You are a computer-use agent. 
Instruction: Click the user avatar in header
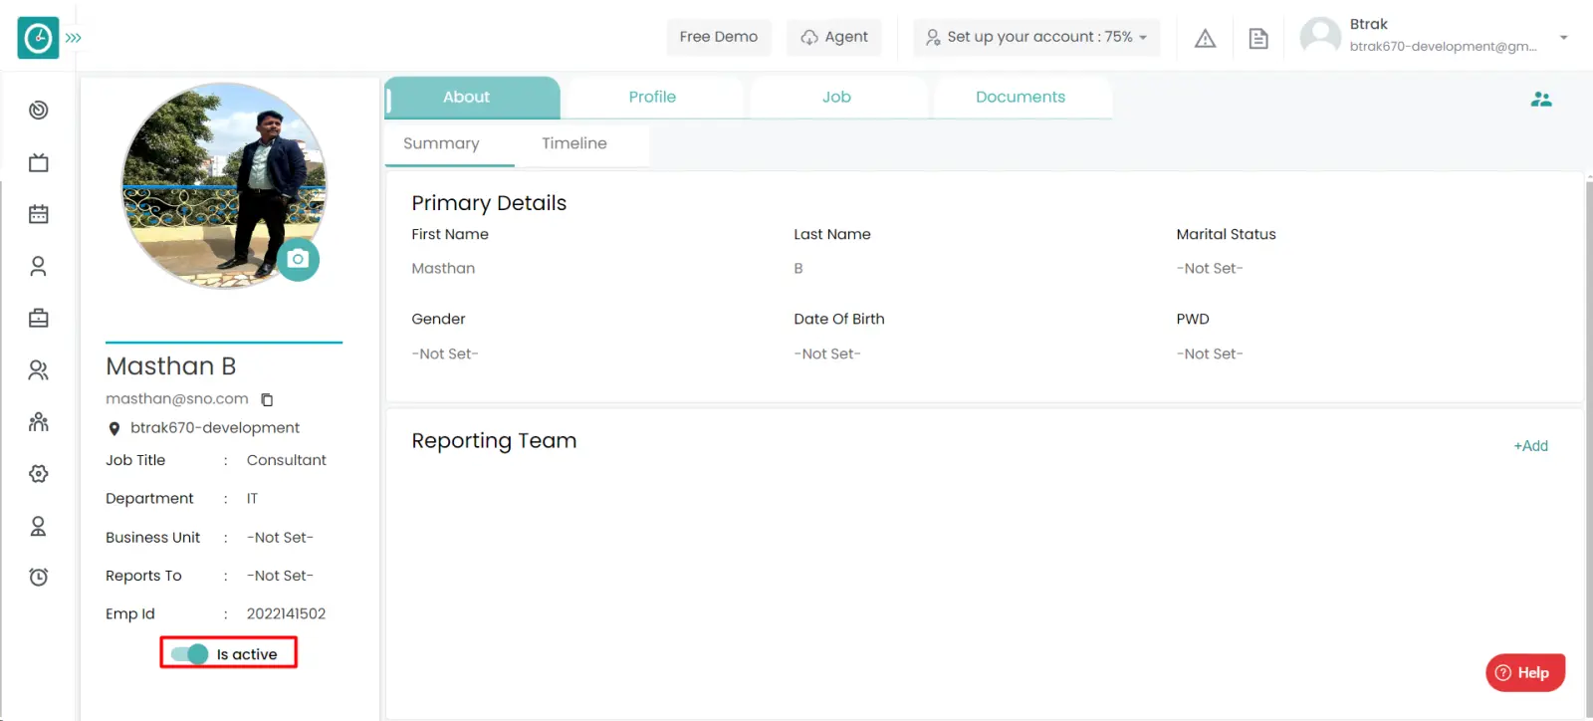coord(1321,37)
